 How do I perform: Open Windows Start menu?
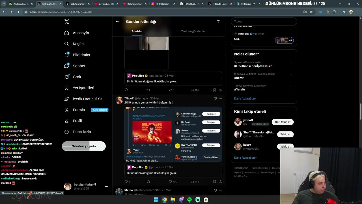[x=156, y=200]
